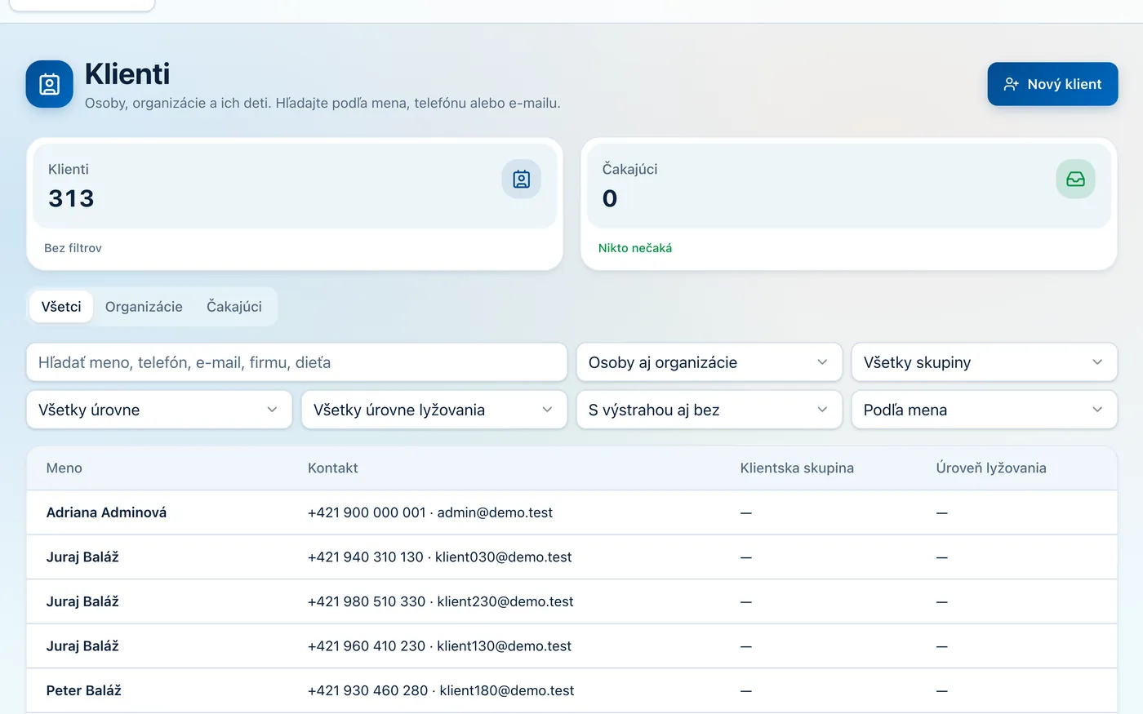1143x714 pixels.
Task: Click the inbox icon in Čakajúci stat card
Action: click(x=1076, y=180)
